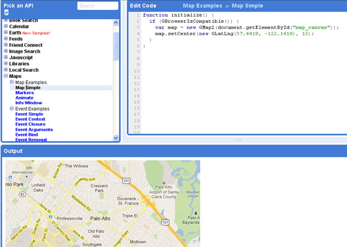Expand the Javascript node
This screenshot has height=247, width=347.
pyautogui.click(x=6, y=57)
